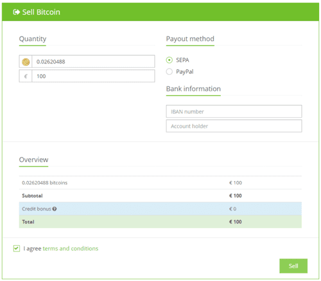Click the Sell Bitcoin title text
The width and height of the screenshot is (321, 281).
pyautogui.click(x=41, y=12)
